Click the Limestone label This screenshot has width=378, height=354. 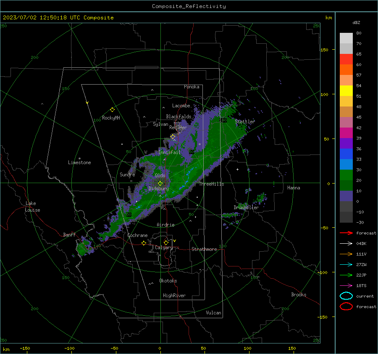pos(79,162)
